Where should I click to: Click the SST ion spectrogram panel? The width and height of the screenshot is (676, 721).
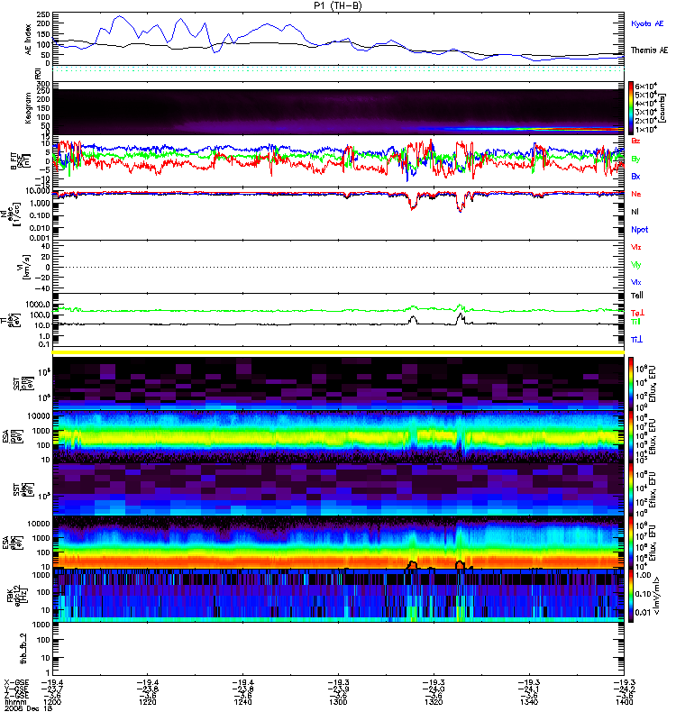tap(338, 383)
